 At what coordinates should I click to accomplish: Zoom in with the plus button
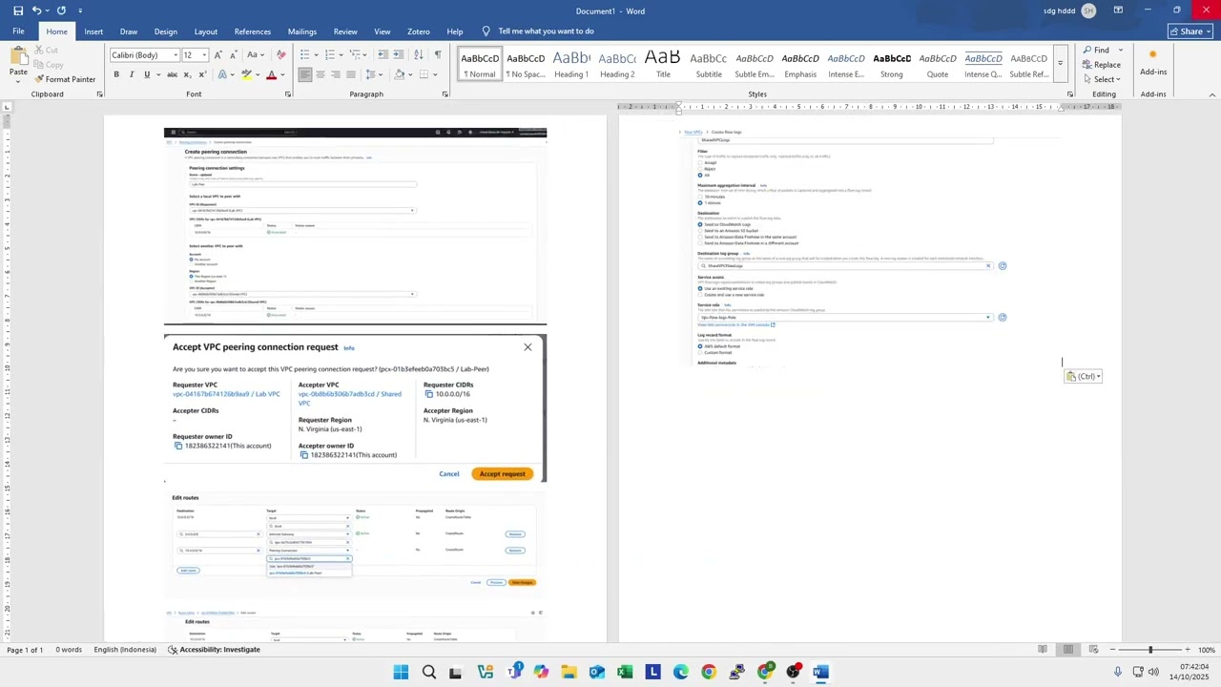(x=1188, y=650)
